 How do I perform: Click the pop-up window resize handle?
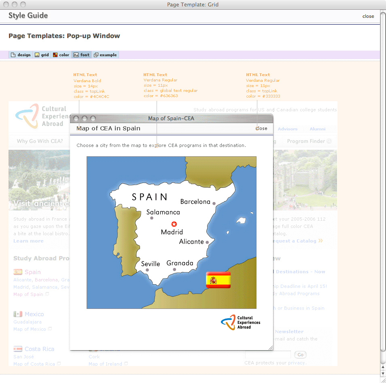point(271,348)
